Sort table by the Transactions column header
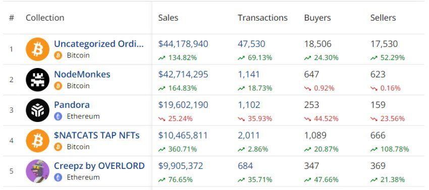 click(x=262, y=18)
